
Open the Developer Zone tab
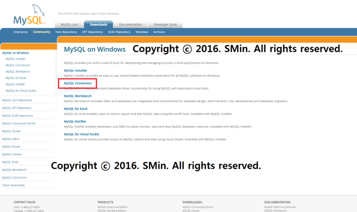coord(165,25)
